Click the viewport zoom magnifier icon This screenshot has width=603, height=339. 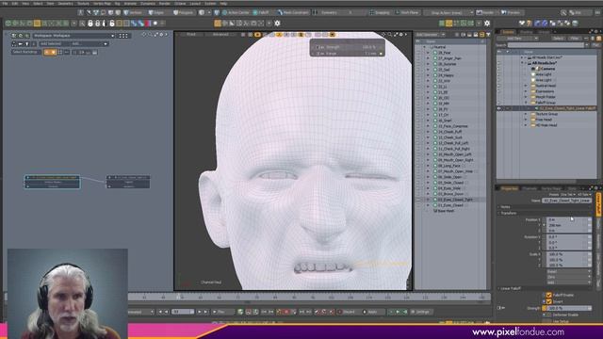389,35
